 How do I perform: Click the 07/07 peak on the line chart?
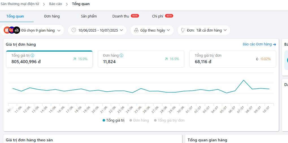[243, 80]
